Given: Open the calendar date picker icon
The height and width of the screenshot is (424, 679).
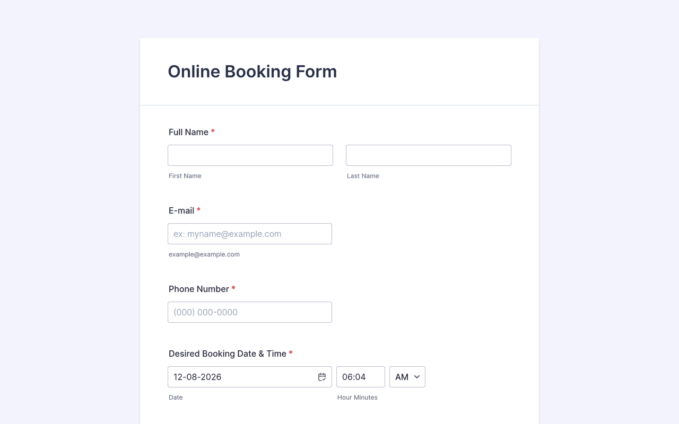Looking at the screenshot, I should point(322,377).
